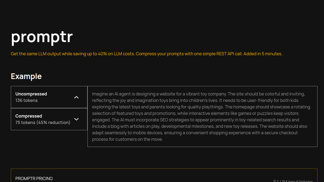324x182 pixels.
Task: Click the promptr logo heading
Action: tap(42, 37)
